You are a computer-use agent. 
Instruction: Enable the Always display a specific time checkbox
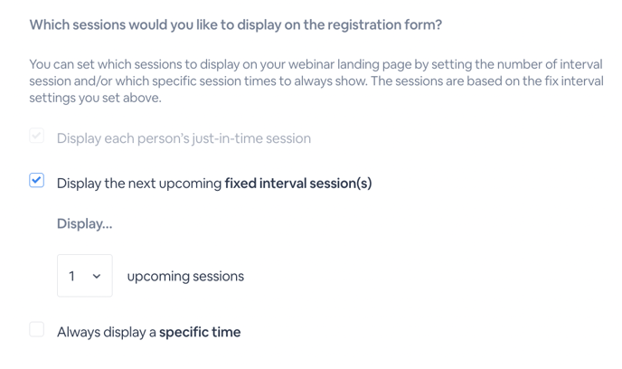tap(36, 329)
